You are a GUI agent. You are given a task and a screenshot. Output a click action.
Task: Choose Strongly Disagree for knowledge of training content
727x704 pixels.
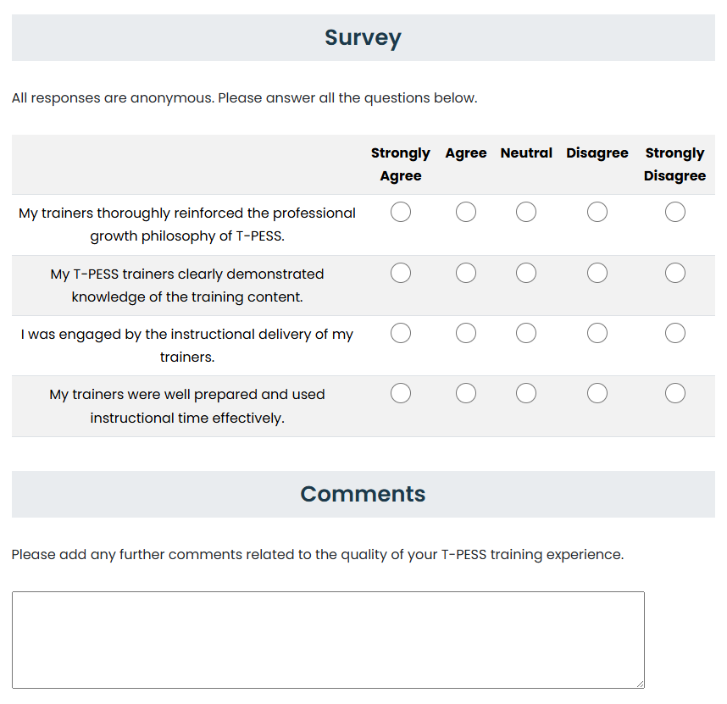pyautogui.click(x=675, y=273)
